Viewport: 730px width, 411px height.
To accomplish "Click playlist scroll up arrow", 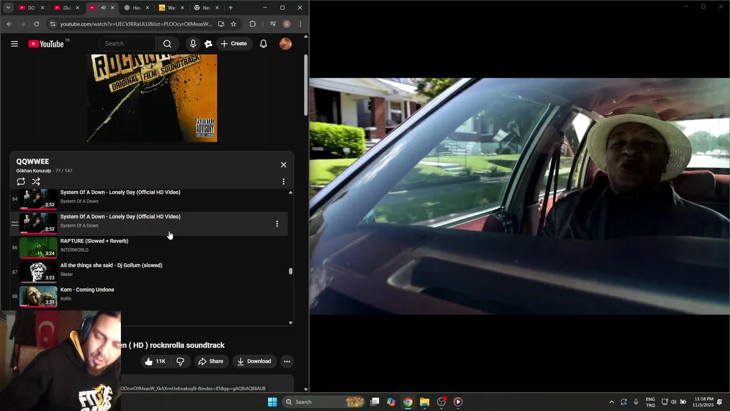I will pyautogui.click(x=291, y=193).
